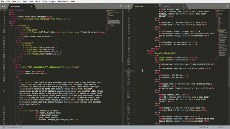Click the left tab scroll arrow in right pane
Screen dimensions: 230x129
(127, 6)
